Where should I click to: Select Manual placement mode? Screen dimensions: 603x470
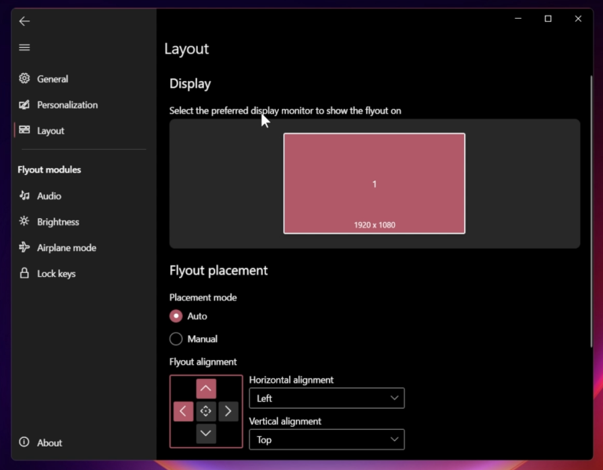click(176, 339)
